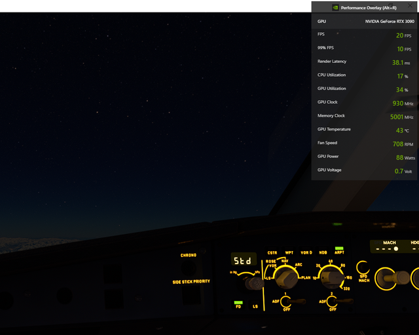Click the CPU Utilization label
Screen dimensions: 419x335
point(332,75)
